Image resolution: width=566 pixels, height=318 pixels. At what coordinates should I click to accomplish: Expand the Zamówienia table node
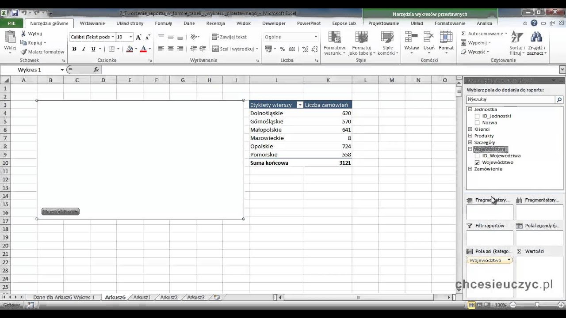coord(470,169)
